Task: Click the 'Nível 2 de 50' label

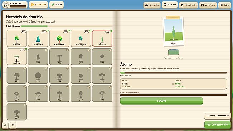Action: (x=125, y=76)
